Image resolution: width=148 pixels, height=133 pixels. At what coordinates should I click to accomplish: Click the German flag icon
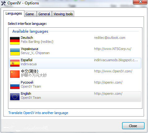coord(15,41)
